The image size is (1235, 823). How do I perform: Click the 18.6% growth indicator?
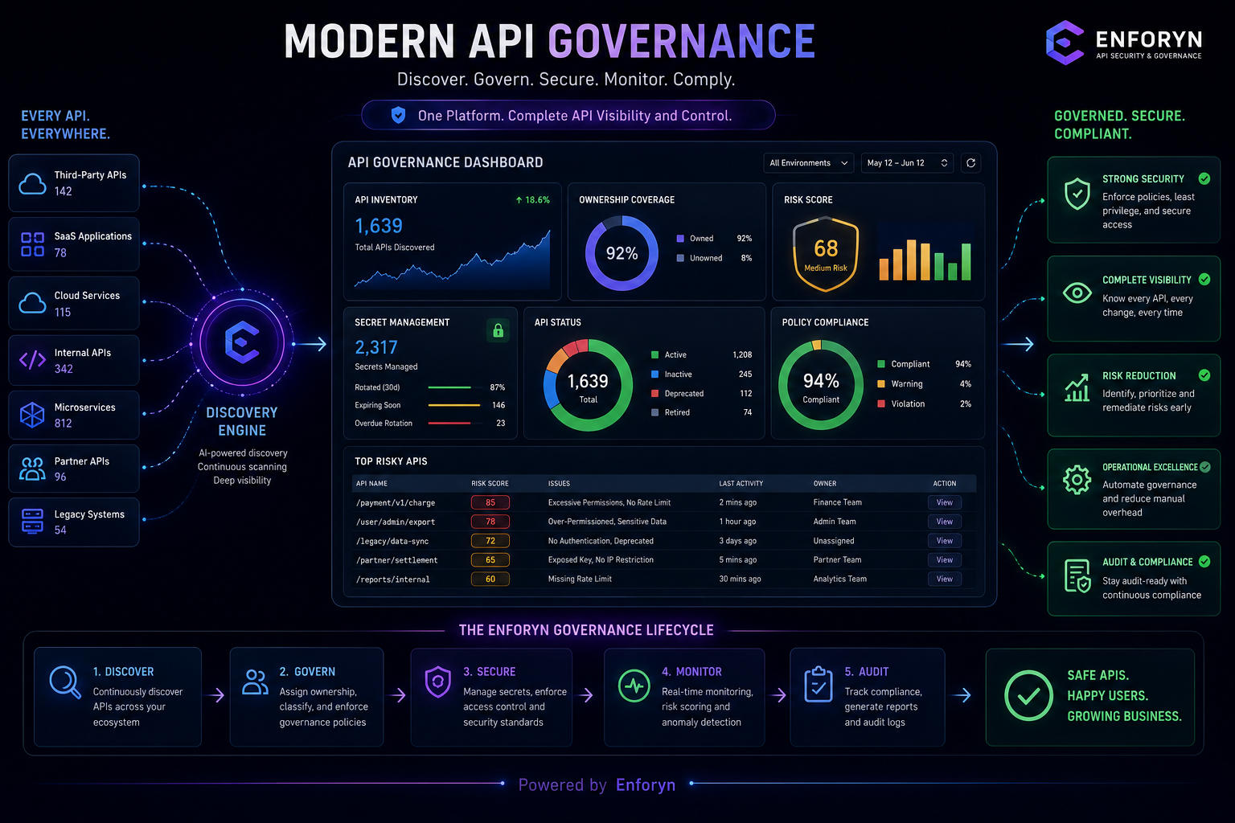click(x=532, y=200)
